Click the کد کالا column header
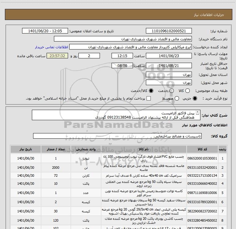Screen dimensions: 236x229 pos(202,149)
